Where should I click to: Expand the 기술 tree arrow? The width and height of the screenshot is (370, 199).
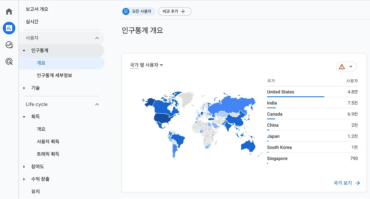pyautogui.click(x=24, y=88)
